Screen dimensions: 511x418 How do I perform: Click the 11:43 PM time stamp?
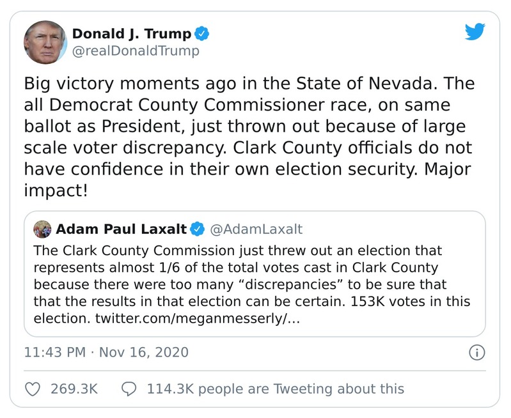54,352
